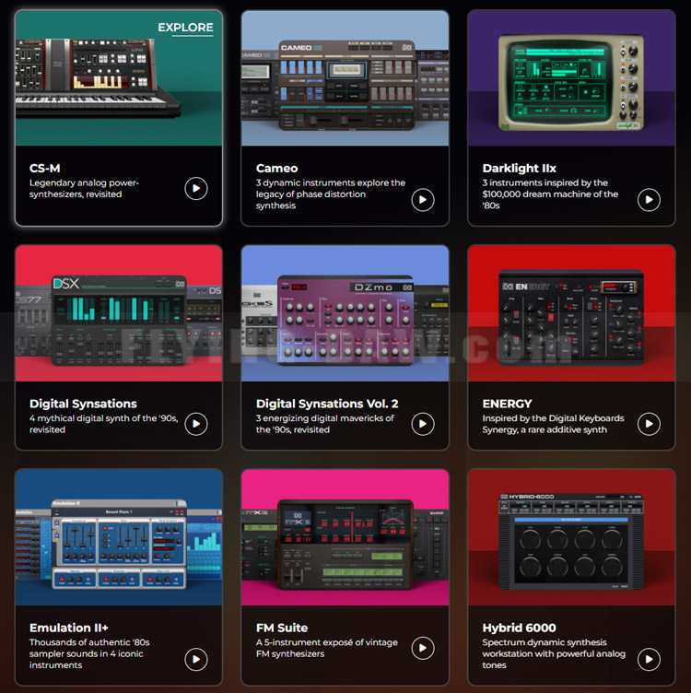Play the CS-M preview
Screen dimensions: 691x693
tap(196, 188)
